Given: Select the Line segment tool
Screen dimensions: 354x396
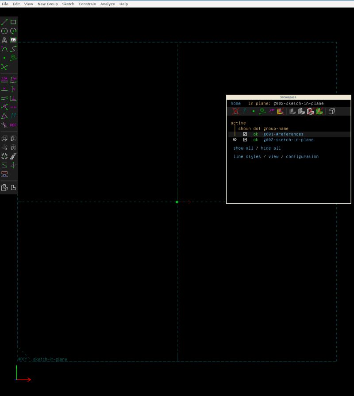Looking at the screenshot, I should click(x=4, y=22).
